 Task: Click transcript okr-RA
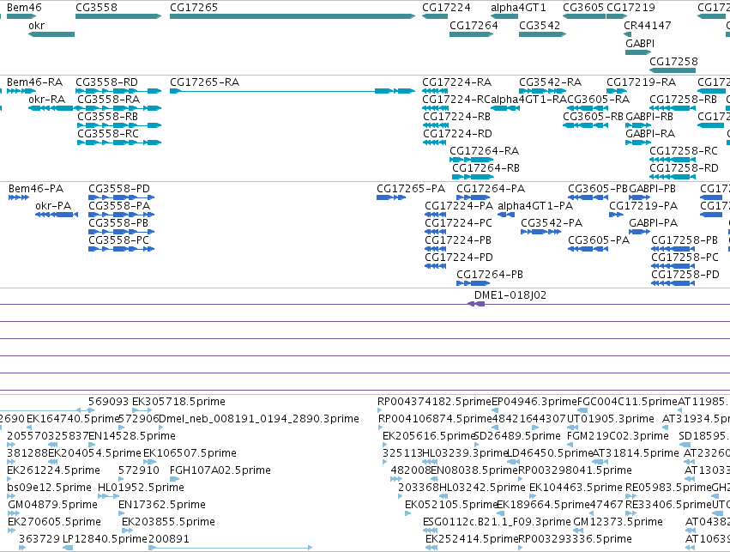(51, 108)
